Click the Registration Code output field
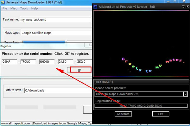Image resolution: width=190 pixels, height=126 pixels. pyautogui.click(x=141, y=106)
